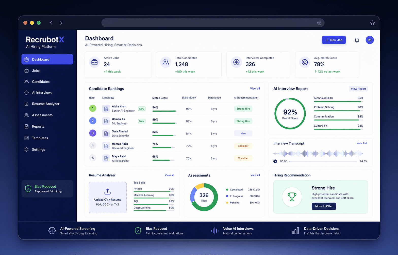
Task: Open Resume Analyzer in sidebar
Action: pos(47,104)
